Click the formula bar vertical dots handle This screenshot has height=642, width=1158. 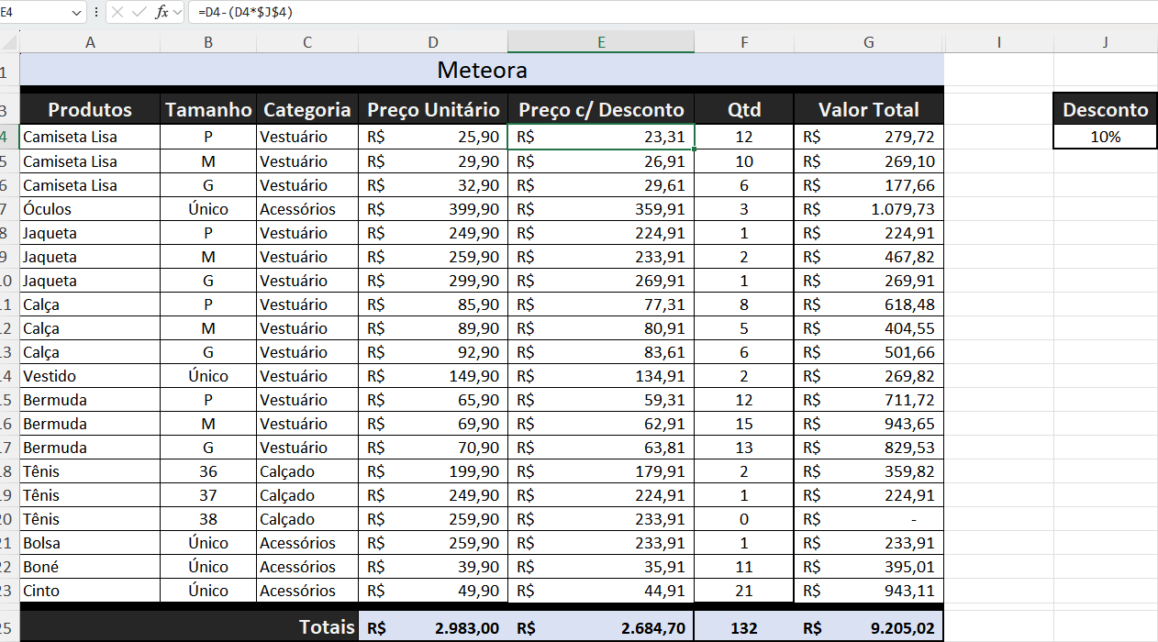pos(96,12)
